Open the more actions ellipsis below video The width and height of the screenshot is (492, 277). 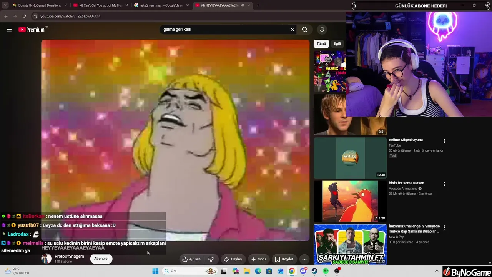(x=304, y=259)
